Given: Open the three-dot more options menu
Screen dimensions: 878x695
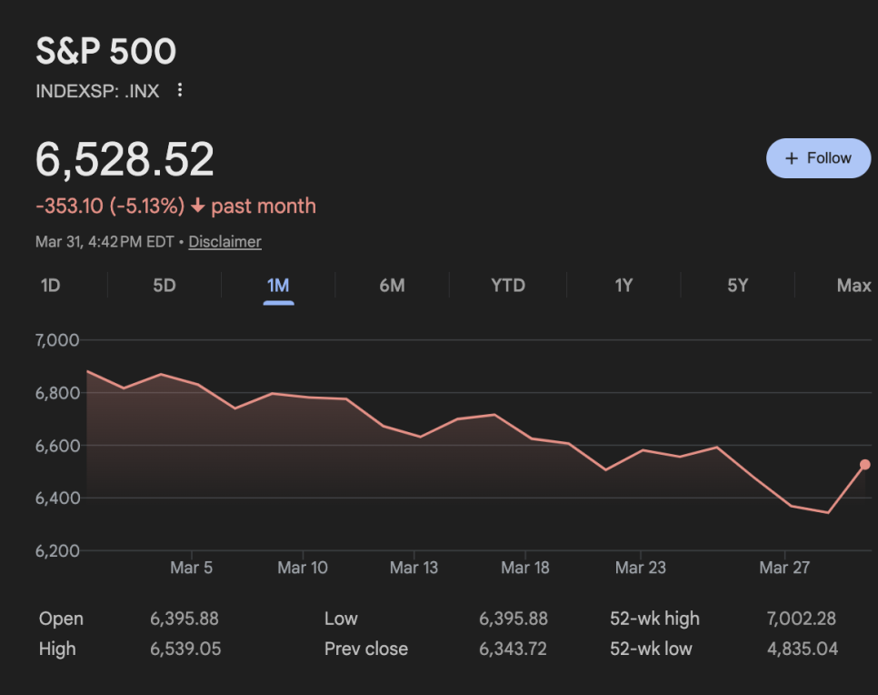Looking at the screenshot, I should click(x=180, y=90).
